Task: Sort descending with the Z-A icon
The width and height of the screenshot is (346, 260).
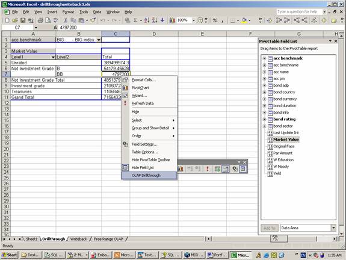Action: pyautogui.click(x=155, y=20)
